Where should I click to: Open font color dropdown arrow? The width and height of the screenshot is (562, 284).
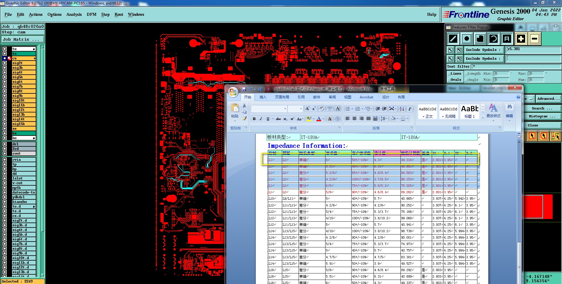click(x=323, y=119)
